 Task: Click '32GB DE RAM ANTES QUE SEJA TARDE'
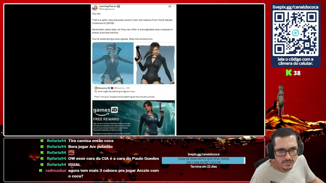click(203, 159)
